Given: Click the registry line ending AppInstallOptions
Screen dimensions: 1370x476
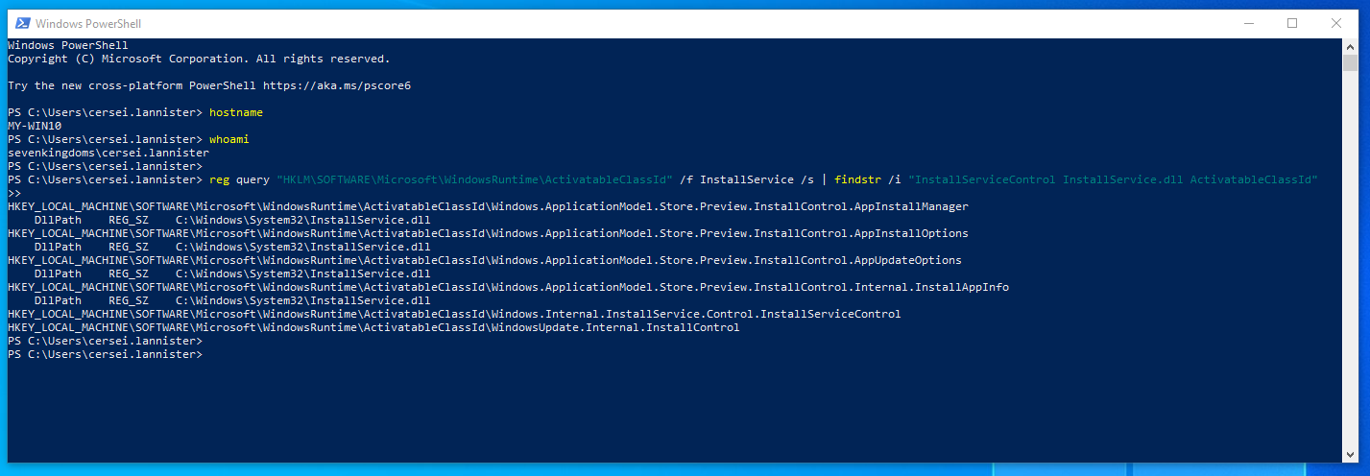Looking at the screenshot, I should (x=488, y=233).
